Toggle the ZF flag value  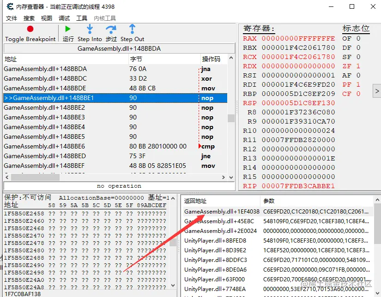358,66
